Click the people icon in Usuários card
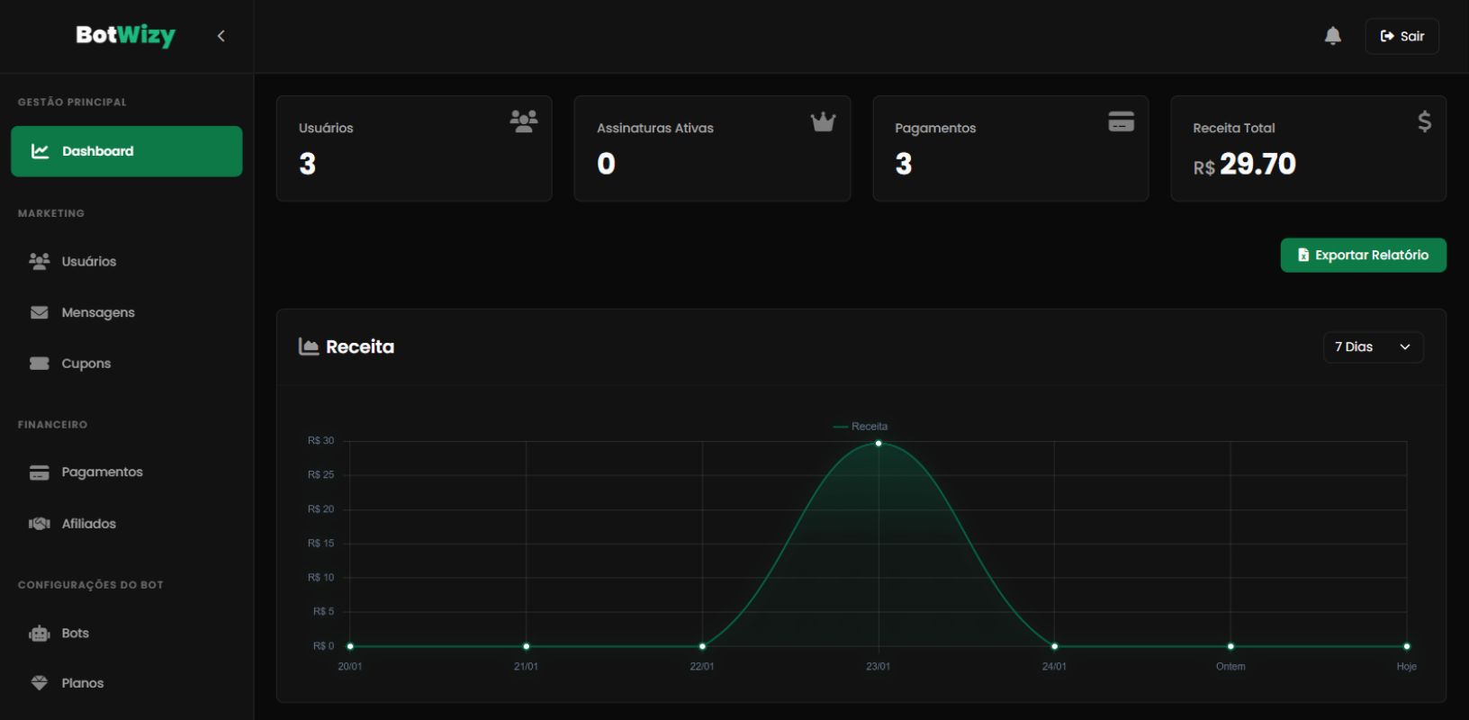 524,121
